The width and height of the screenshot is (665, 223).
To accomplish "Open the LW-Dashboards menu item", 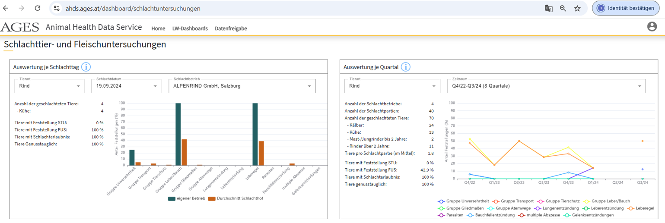I will tap(190, 28).
